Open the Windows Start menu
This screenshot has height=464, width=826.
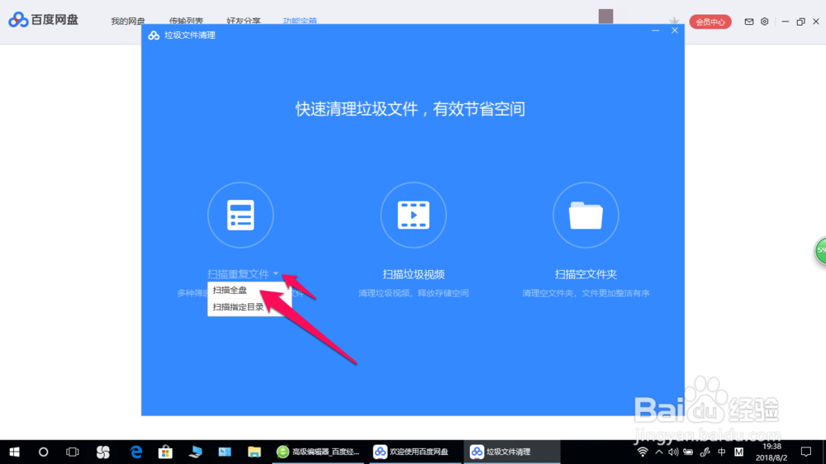click(x=14, y=452)
